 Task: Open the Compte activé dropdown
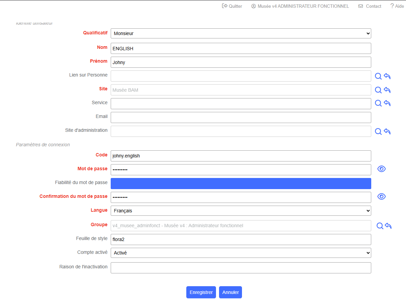click(x=241, y=253)
